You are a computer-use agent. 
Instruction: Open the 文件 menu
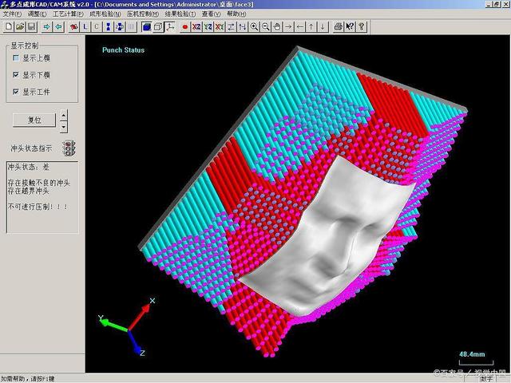click(13, 14)
